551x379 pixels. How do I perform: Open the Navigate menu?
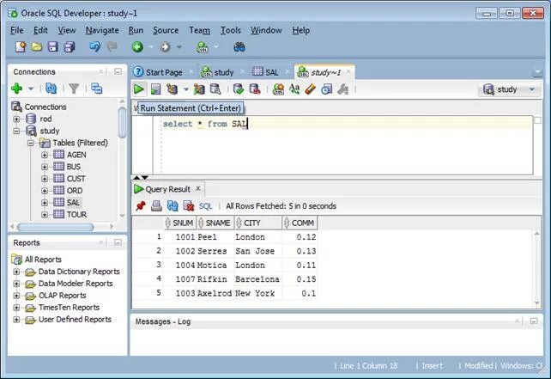pos(102,30)
